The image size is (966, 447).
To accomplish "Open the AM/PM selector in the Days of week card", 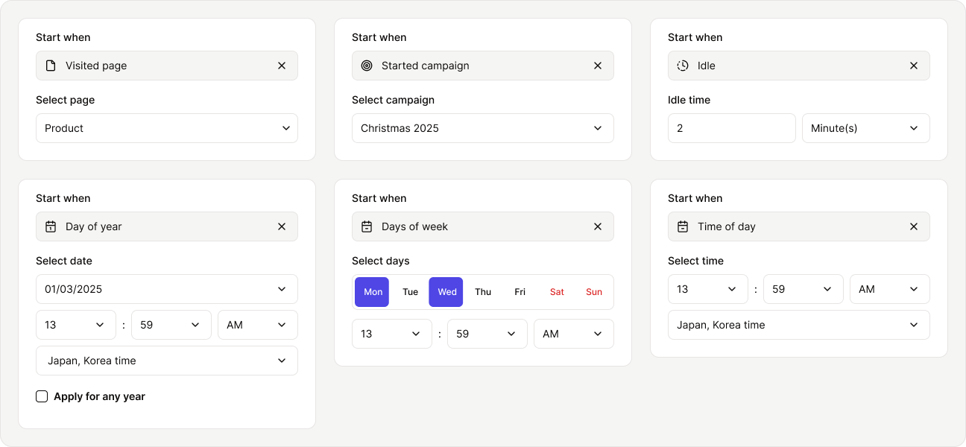I will click(x=574, y=334).
